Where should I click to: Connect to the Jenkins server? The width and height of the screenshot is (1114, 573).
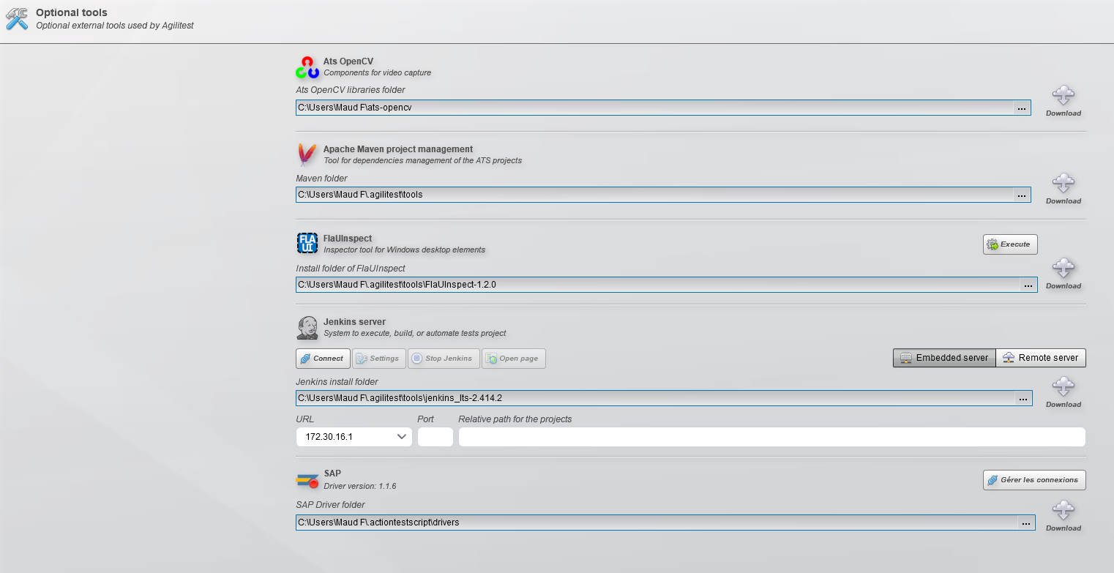point(322,359)
